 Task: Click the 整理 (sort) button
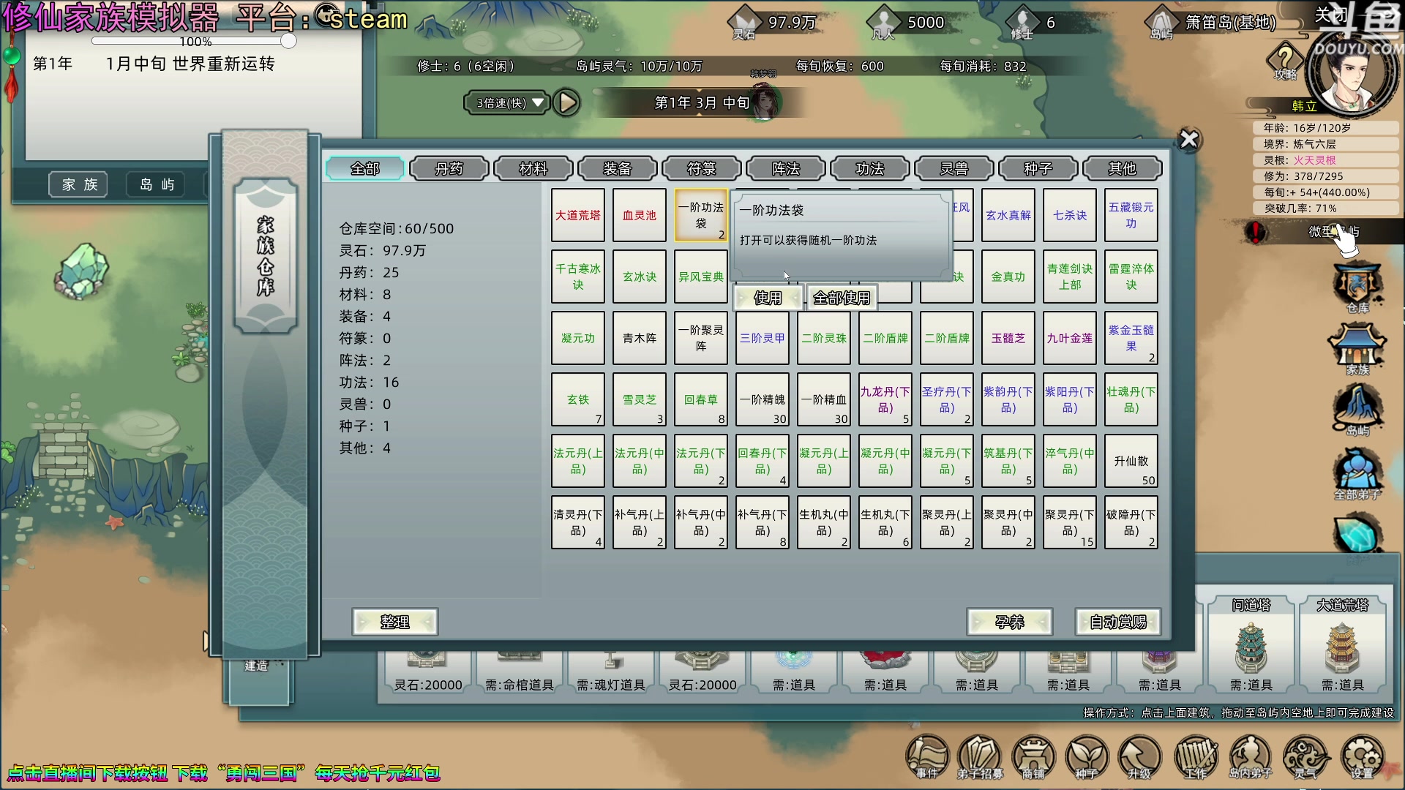point(394,621)
